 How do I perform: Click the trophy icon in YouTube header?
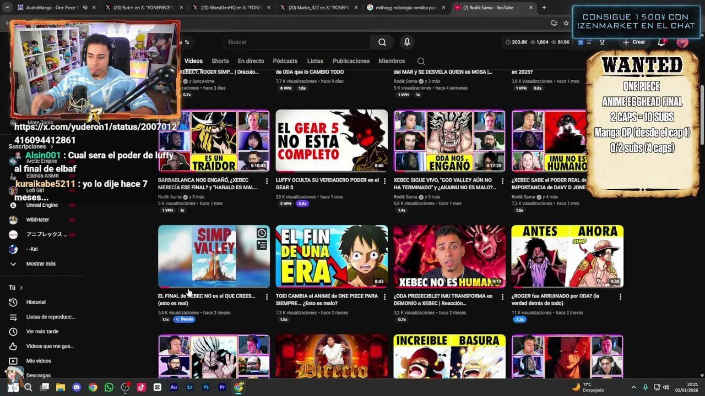coord(602,42)
